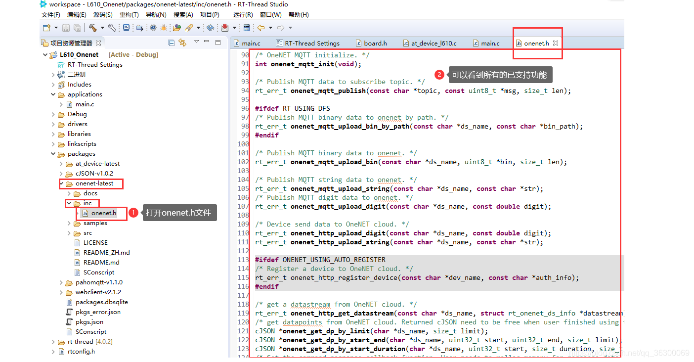The height and width of the screenshot is (362, 694).
Task: Open the Build hammer dropdown arrow
Action: pos(102,28)
